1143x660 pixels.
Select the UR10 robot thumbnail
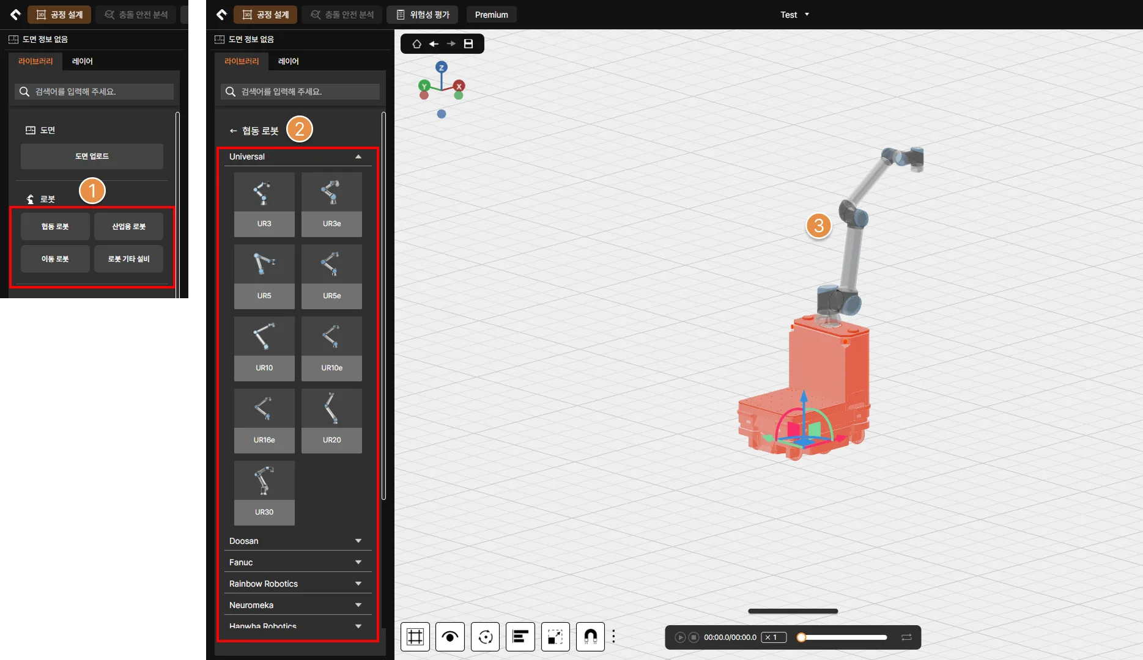click(x=264, y=348)
